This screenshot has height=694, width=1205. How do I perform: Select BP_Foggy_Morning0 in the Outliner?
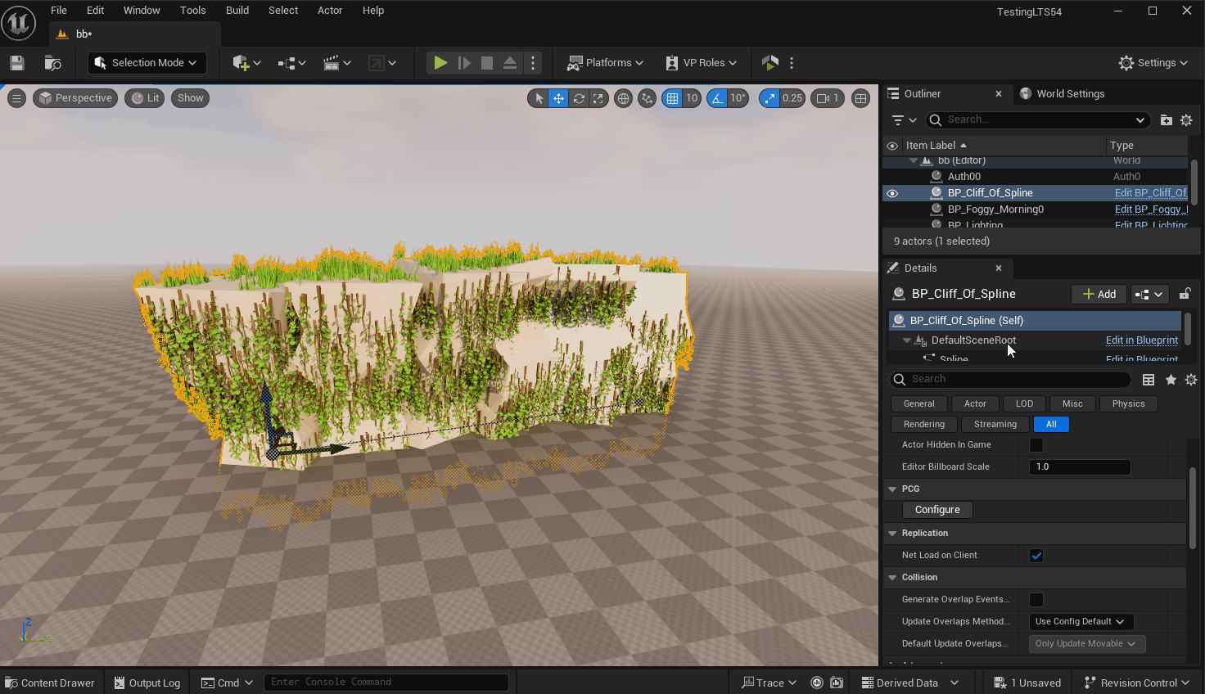(x=995, y=210)
